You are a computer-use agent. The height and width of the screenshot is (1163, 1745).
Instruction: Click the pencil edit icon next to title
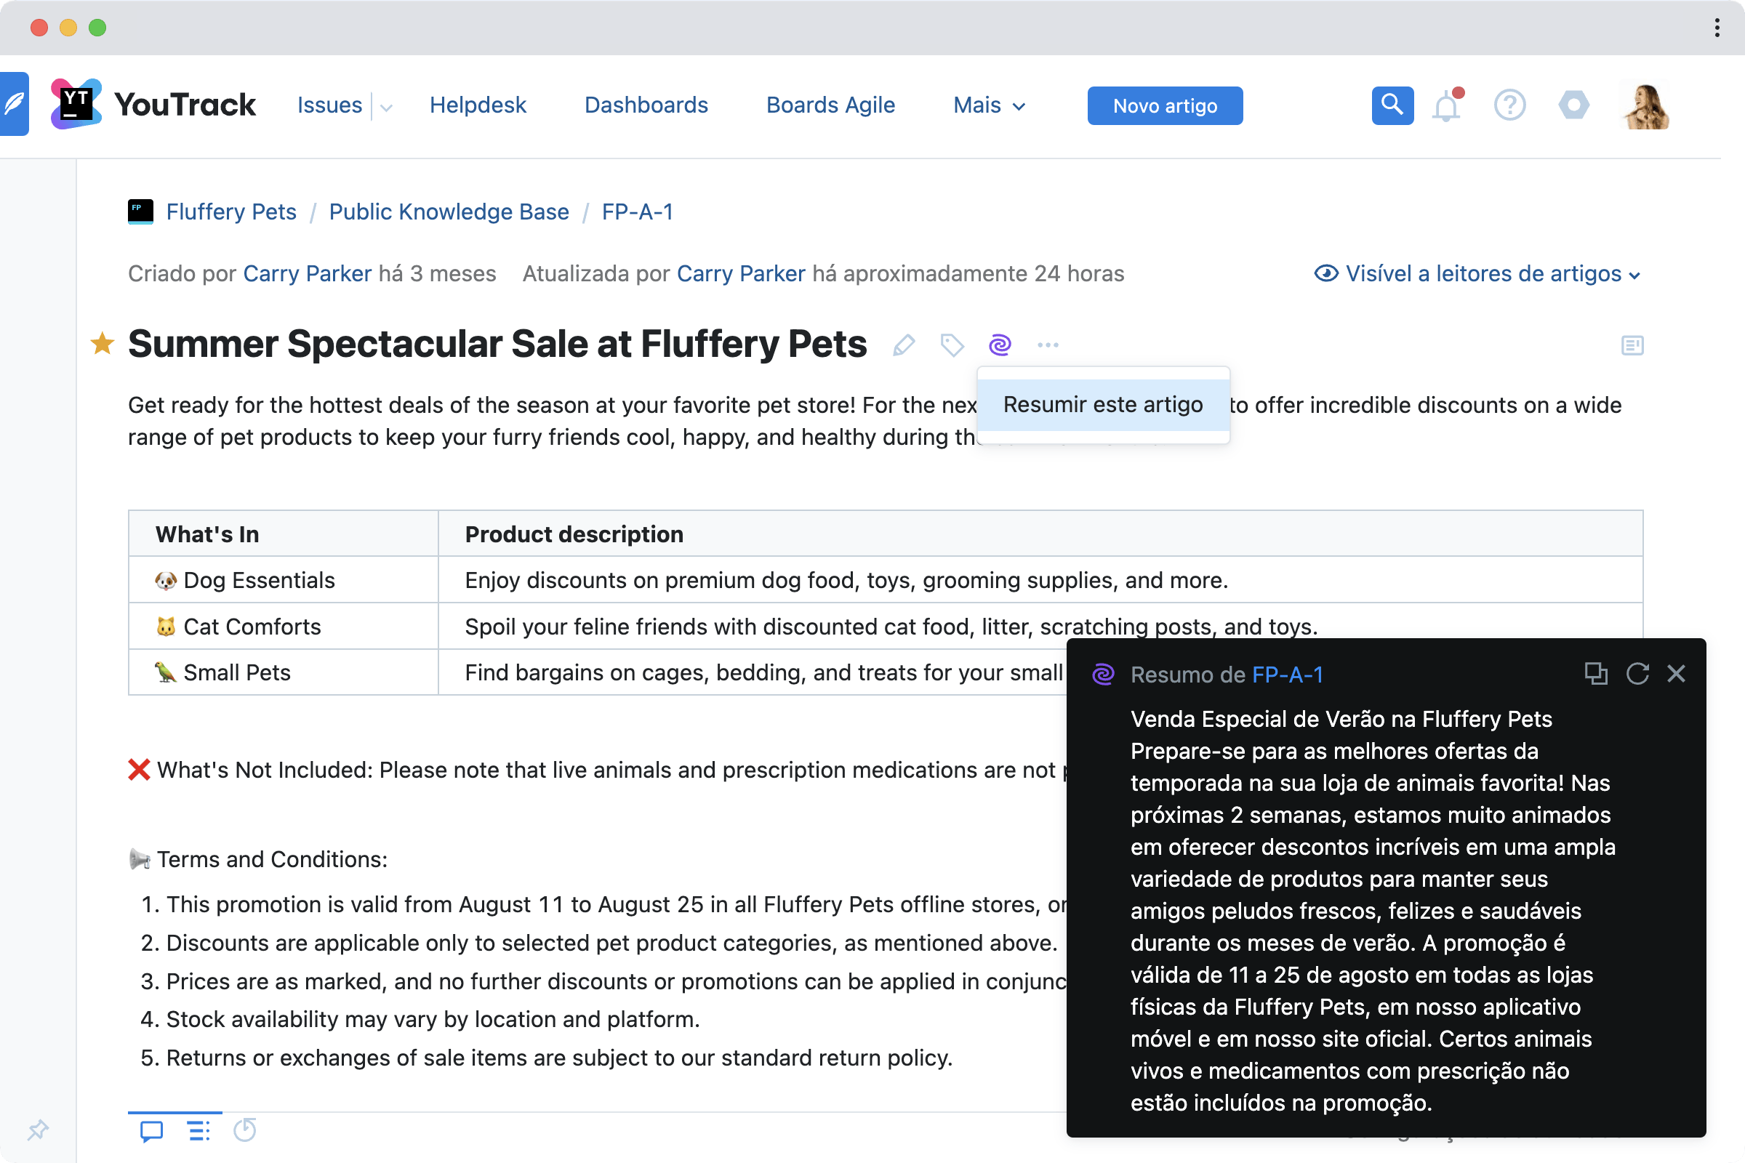(903, 345)
